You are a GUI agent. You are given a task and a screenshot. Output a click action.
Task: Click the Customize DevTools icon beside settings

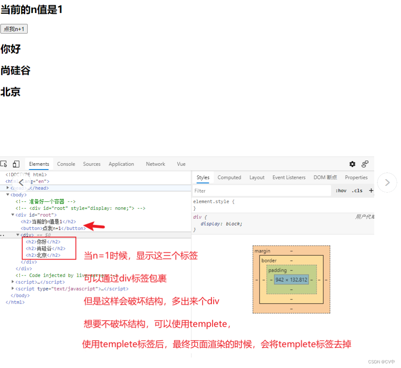[x=365, y=164]
